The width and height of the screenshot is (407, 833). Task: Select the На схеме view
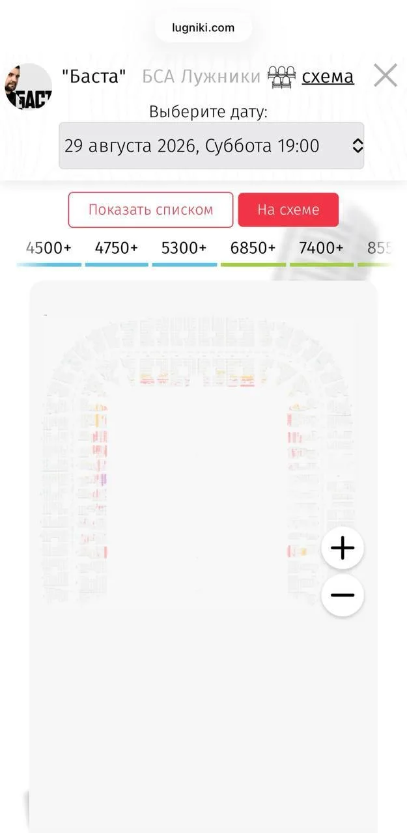[x=288, y=210]
